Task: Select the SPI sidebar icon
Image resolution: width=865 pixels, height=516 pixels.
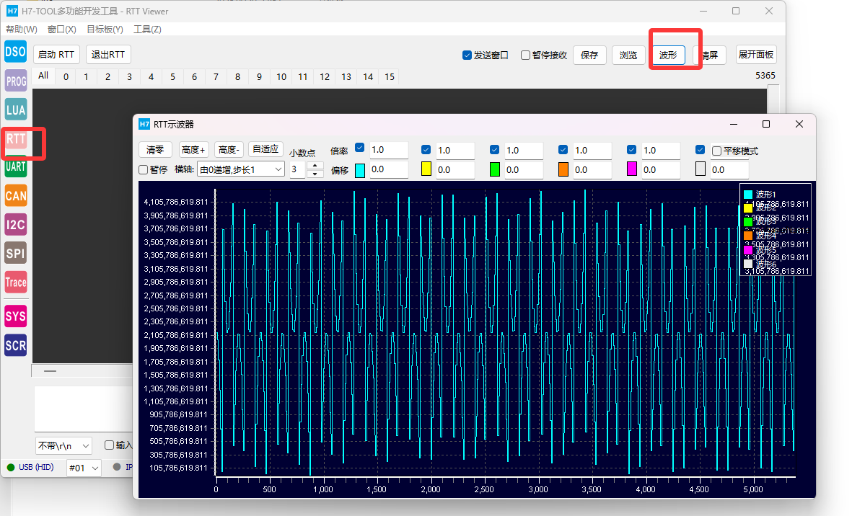Action: [x=15, y=254]
